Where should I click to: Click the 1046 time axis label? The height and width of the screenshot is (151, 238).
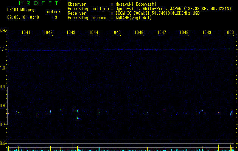pos(139,32)
